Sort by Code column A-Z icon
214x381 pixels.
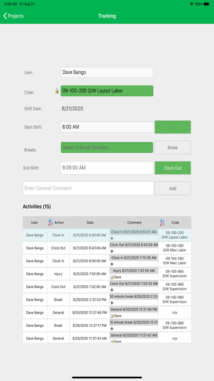tap(162, 222)
